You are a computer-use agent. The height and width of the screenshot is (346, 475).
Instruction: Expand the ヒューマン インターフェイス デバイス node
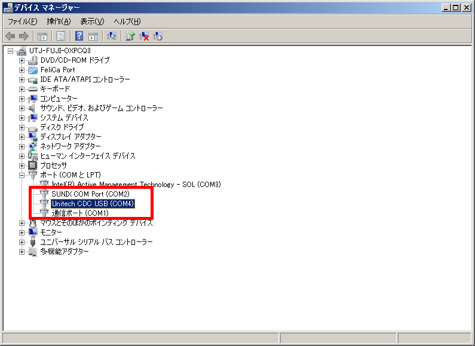pos(22,156)
